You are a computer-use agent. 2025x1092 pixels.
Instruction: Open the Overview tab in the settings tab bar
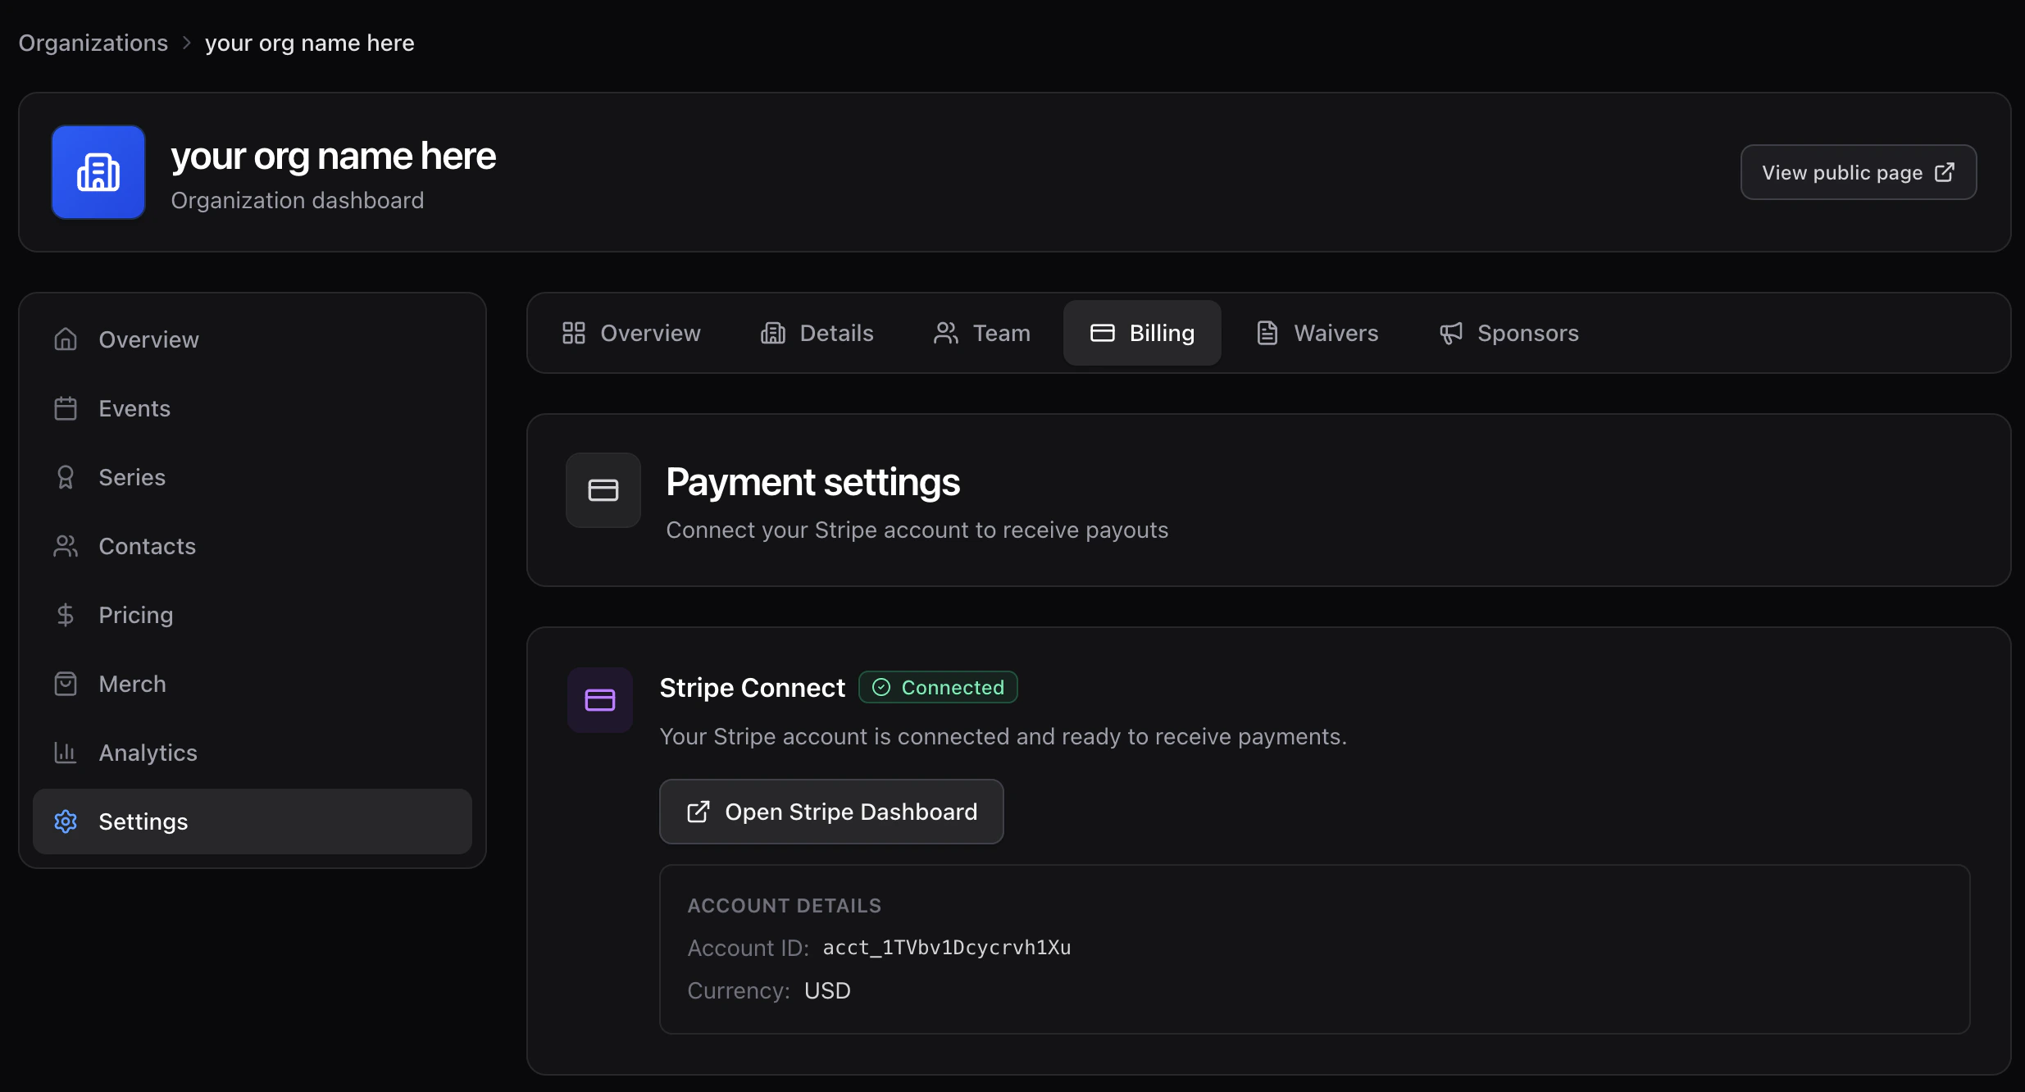pyautogui.click(x=631, y=333)
